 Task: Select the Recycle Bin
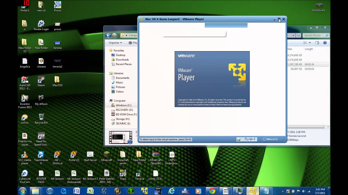(x=41, y=119)
